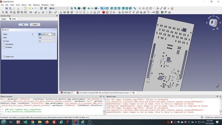Close the Python console panel

click(104, 97)
